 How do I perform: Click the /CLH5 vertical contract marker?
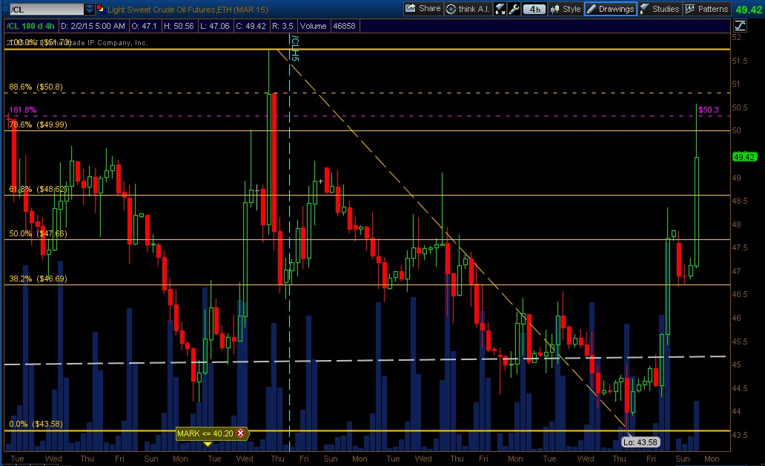(294, 47)
